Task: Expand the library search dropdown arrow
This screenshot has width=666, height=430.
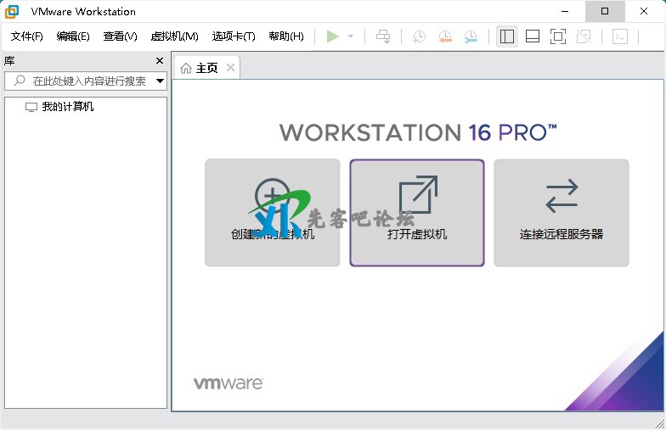Action: 160,81
